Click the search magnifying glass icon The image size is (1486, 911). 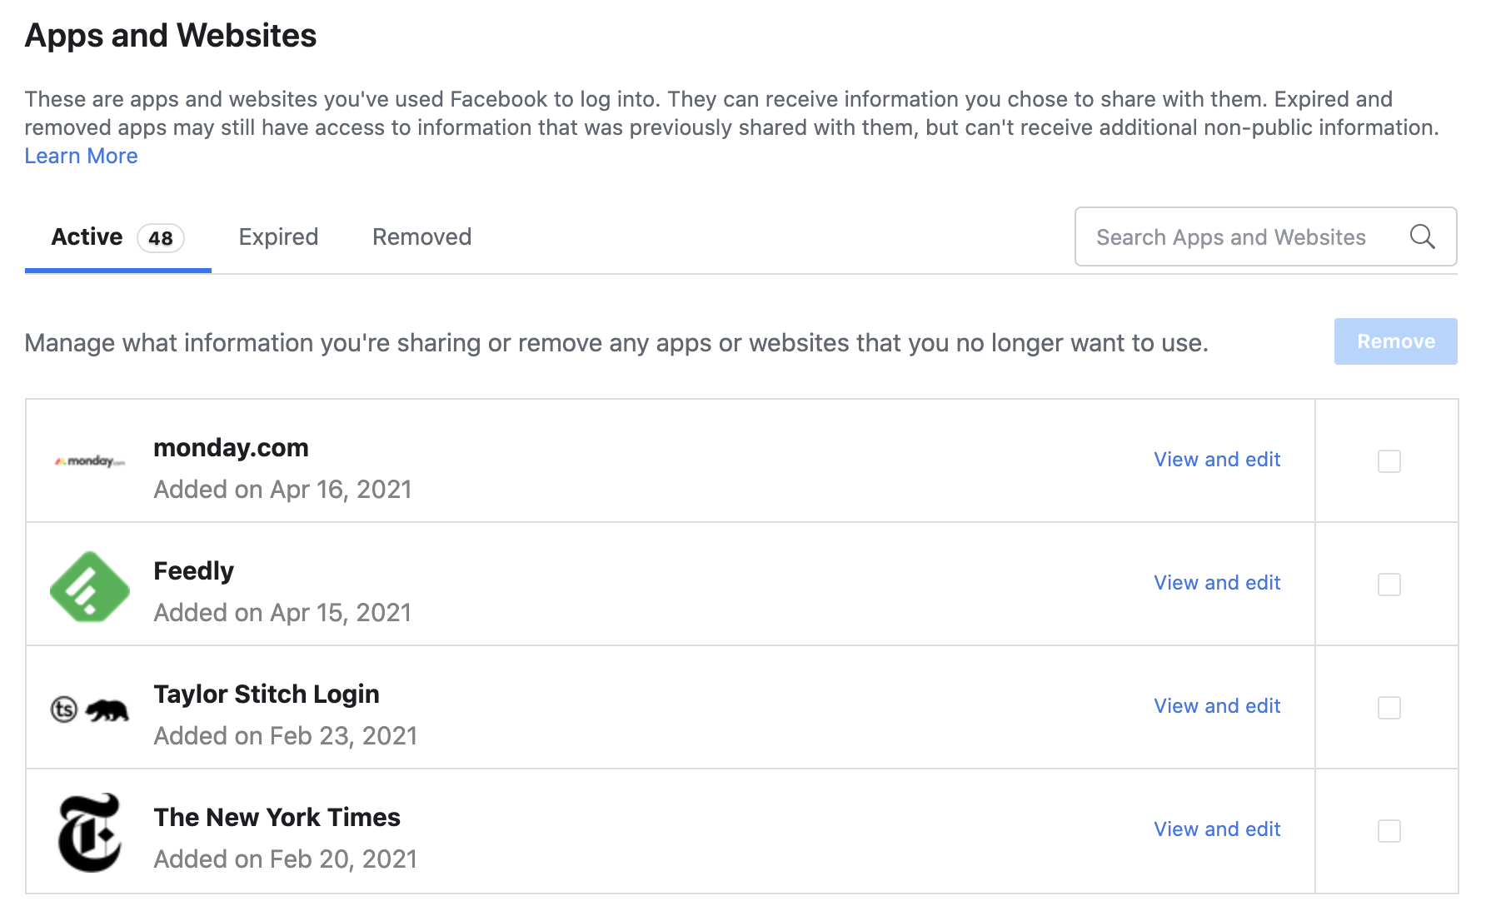(x=1423, y=236)
